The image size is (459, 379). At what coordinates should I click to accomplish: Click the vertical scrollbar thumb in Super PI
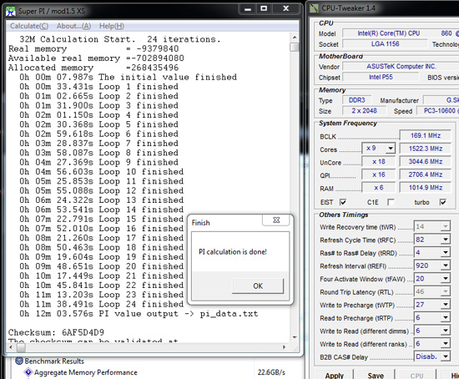(295, 47)
